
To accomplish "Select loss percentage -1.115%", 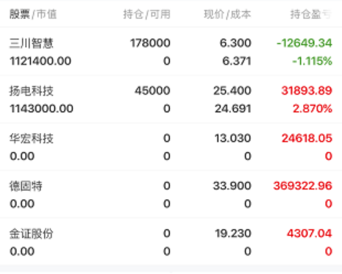I will (312, 61).
